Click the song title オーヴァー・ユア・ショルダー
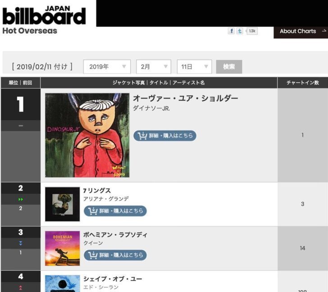The height and width of the screenshot is (292, 328). (x=185, y=98)
